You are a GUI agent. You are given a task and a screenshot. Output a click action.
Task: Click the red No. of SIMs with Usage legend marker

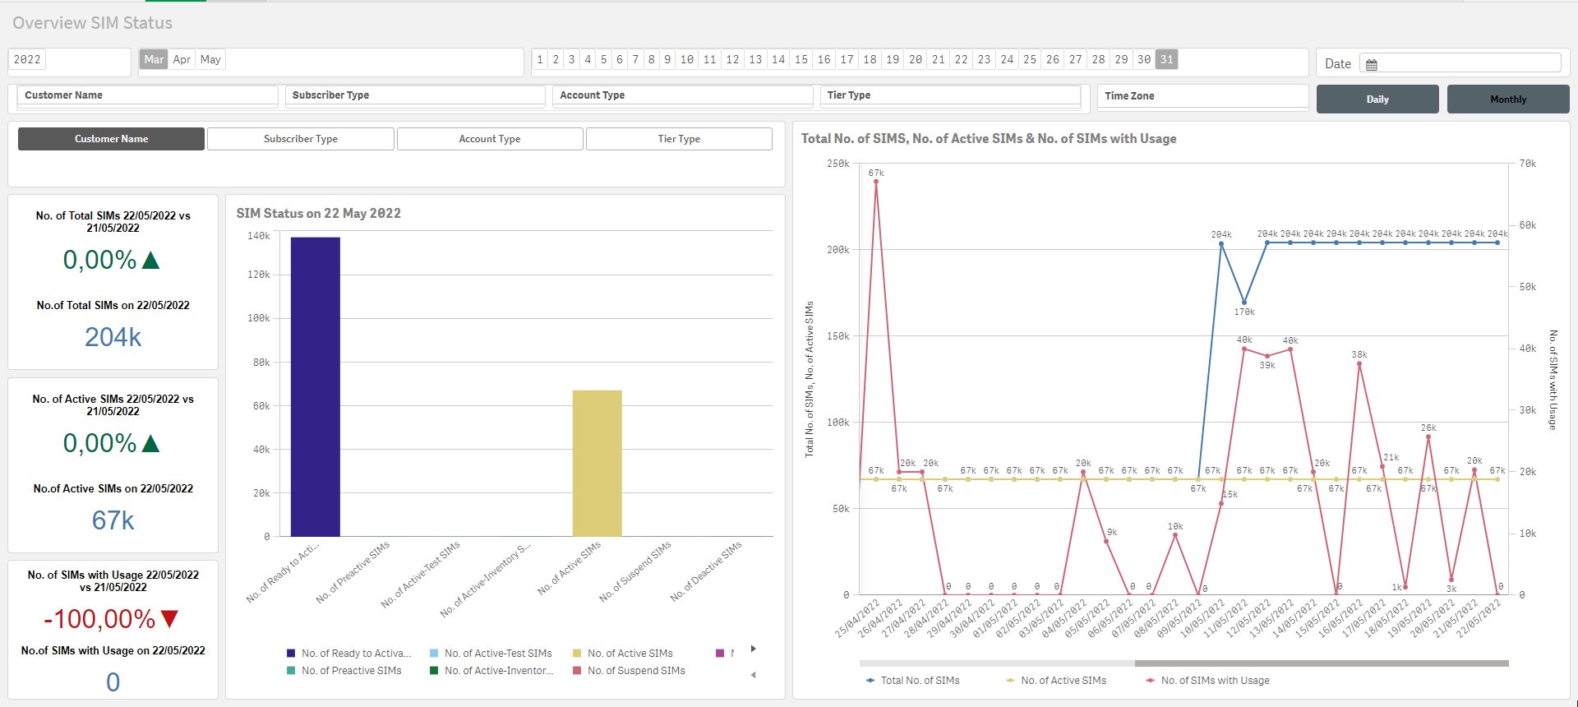coord(1151,681)
